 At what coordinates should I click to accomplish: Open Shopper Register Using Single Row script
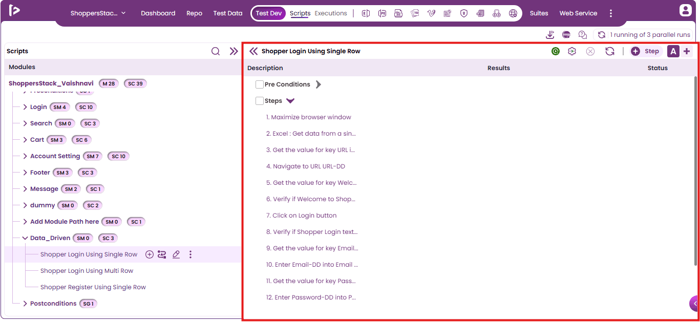pyautogui.click(x=93, y=287)
